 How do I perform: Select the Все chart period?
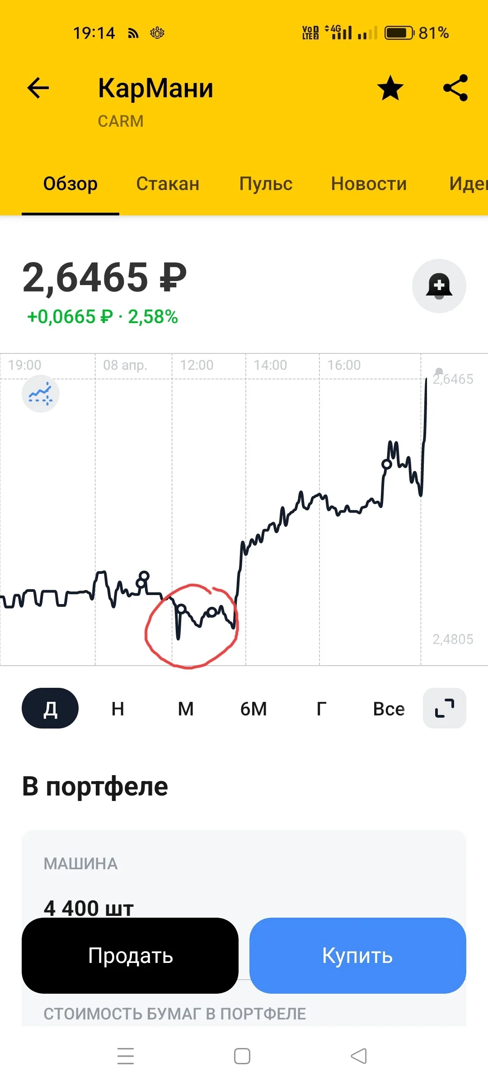(389, 709)
